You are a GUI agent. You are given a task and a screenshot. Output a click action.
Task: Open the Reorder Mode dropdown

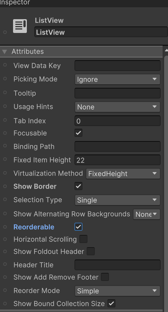[117, 291]
